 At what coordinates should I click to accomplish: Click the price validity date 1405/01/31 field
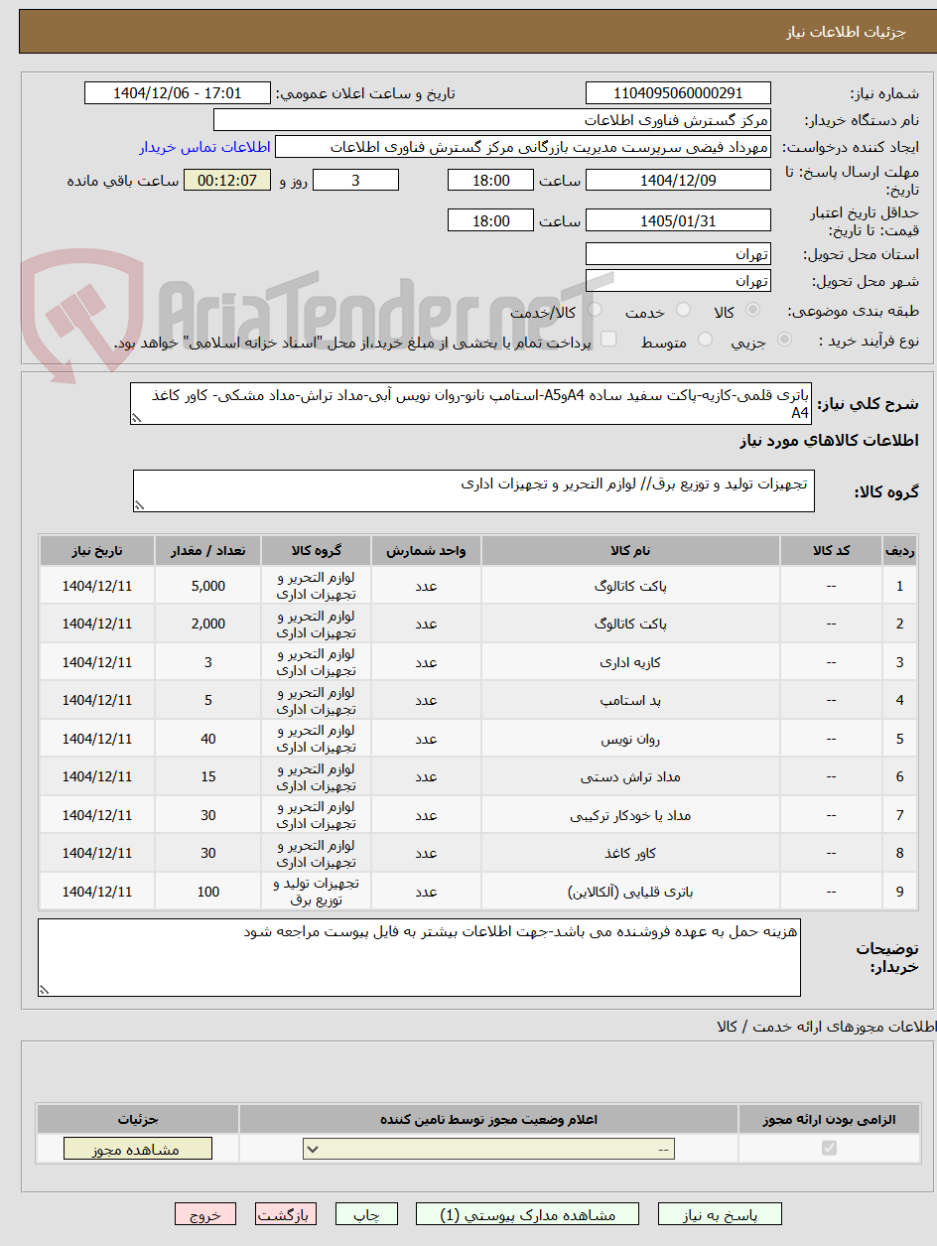point(678,220)
